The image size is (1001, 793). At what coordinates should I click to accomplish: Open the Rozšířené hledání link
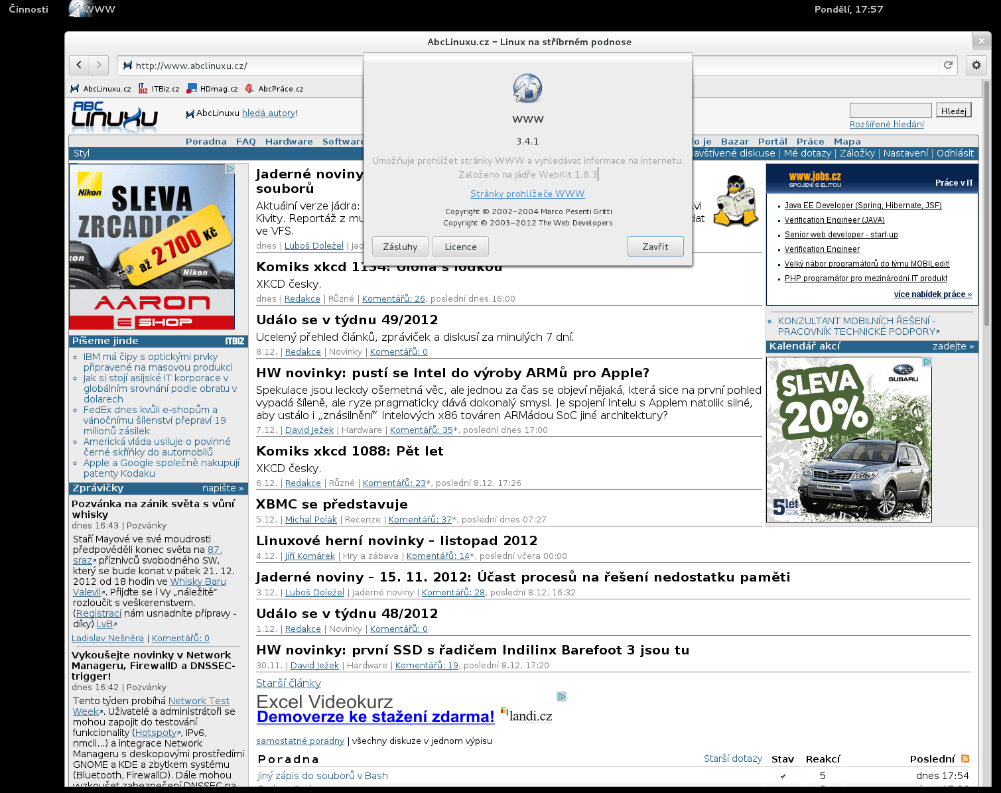tap(887, 125)
